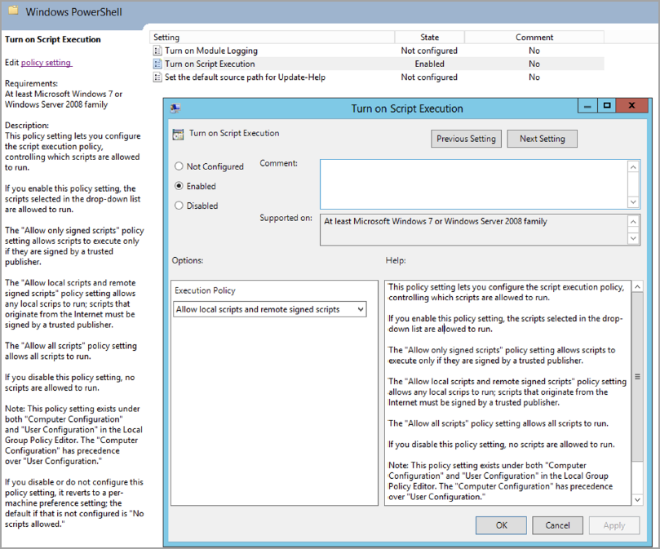
Task: Click the Update-Help source path policy icon
Action: tap(157, 77)
